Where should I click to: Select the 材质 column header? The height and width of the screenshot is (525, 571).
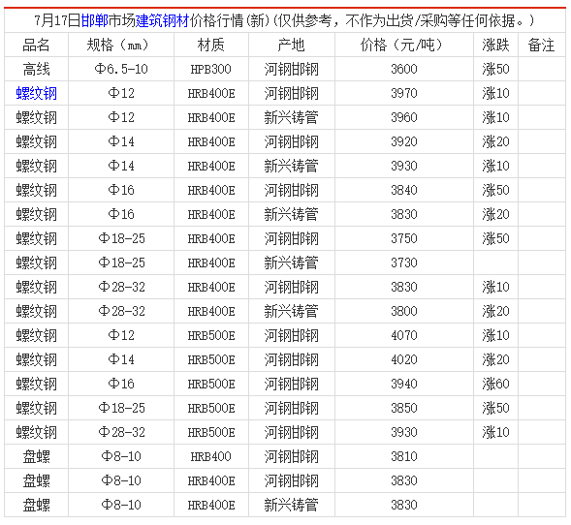pos(210,46)
